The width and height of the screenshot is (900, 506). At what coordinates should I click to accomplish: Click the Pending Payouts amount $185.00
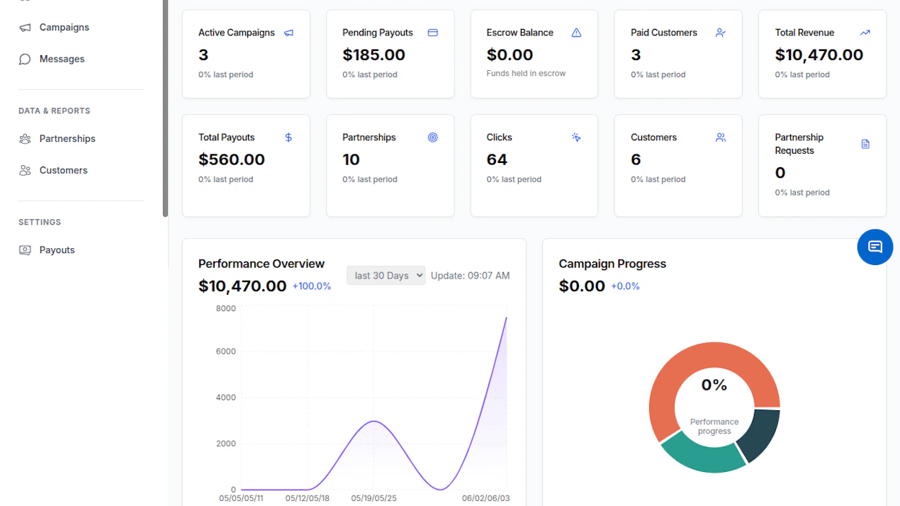point(374,55)
